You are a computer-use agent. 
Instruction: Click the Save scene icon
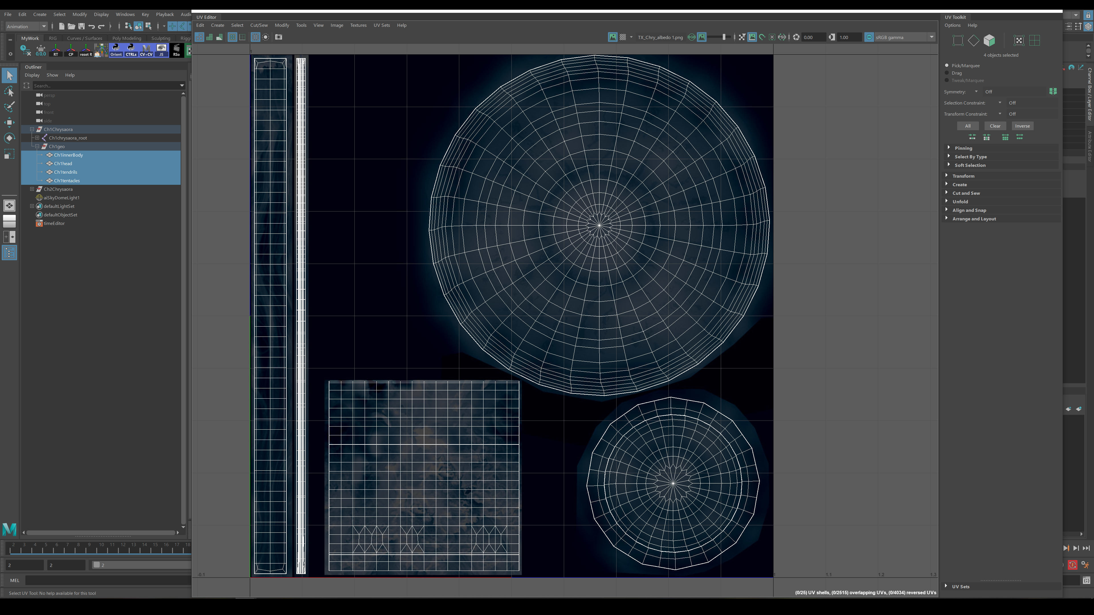click(81, 26)
